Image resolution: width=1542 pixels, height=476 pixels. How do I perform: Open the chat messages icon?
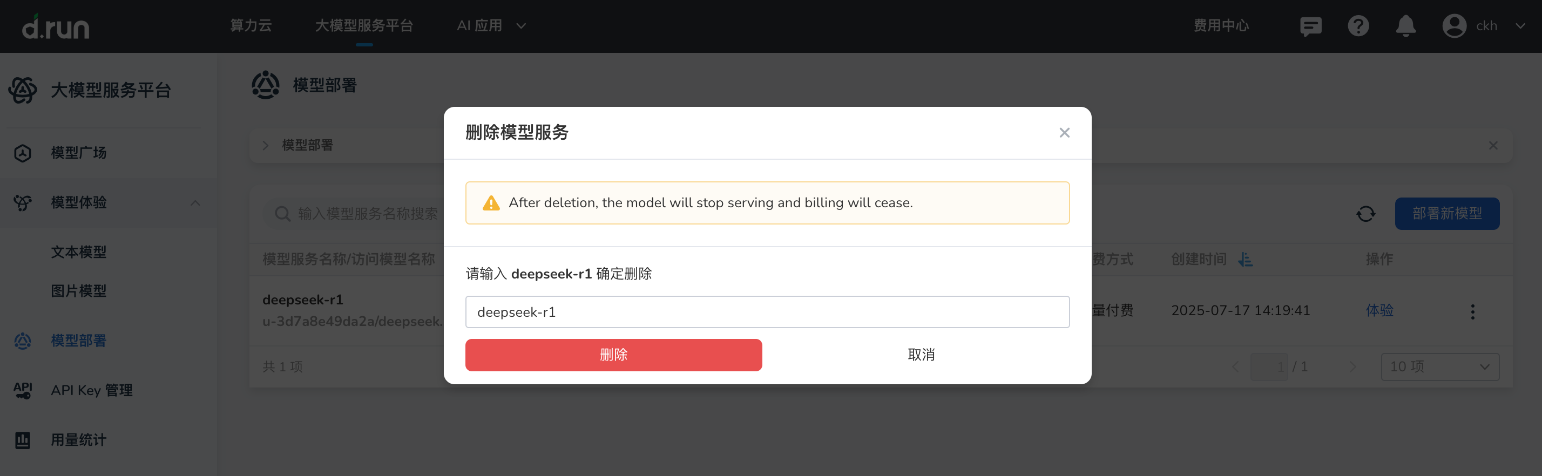click(1310, 26)
